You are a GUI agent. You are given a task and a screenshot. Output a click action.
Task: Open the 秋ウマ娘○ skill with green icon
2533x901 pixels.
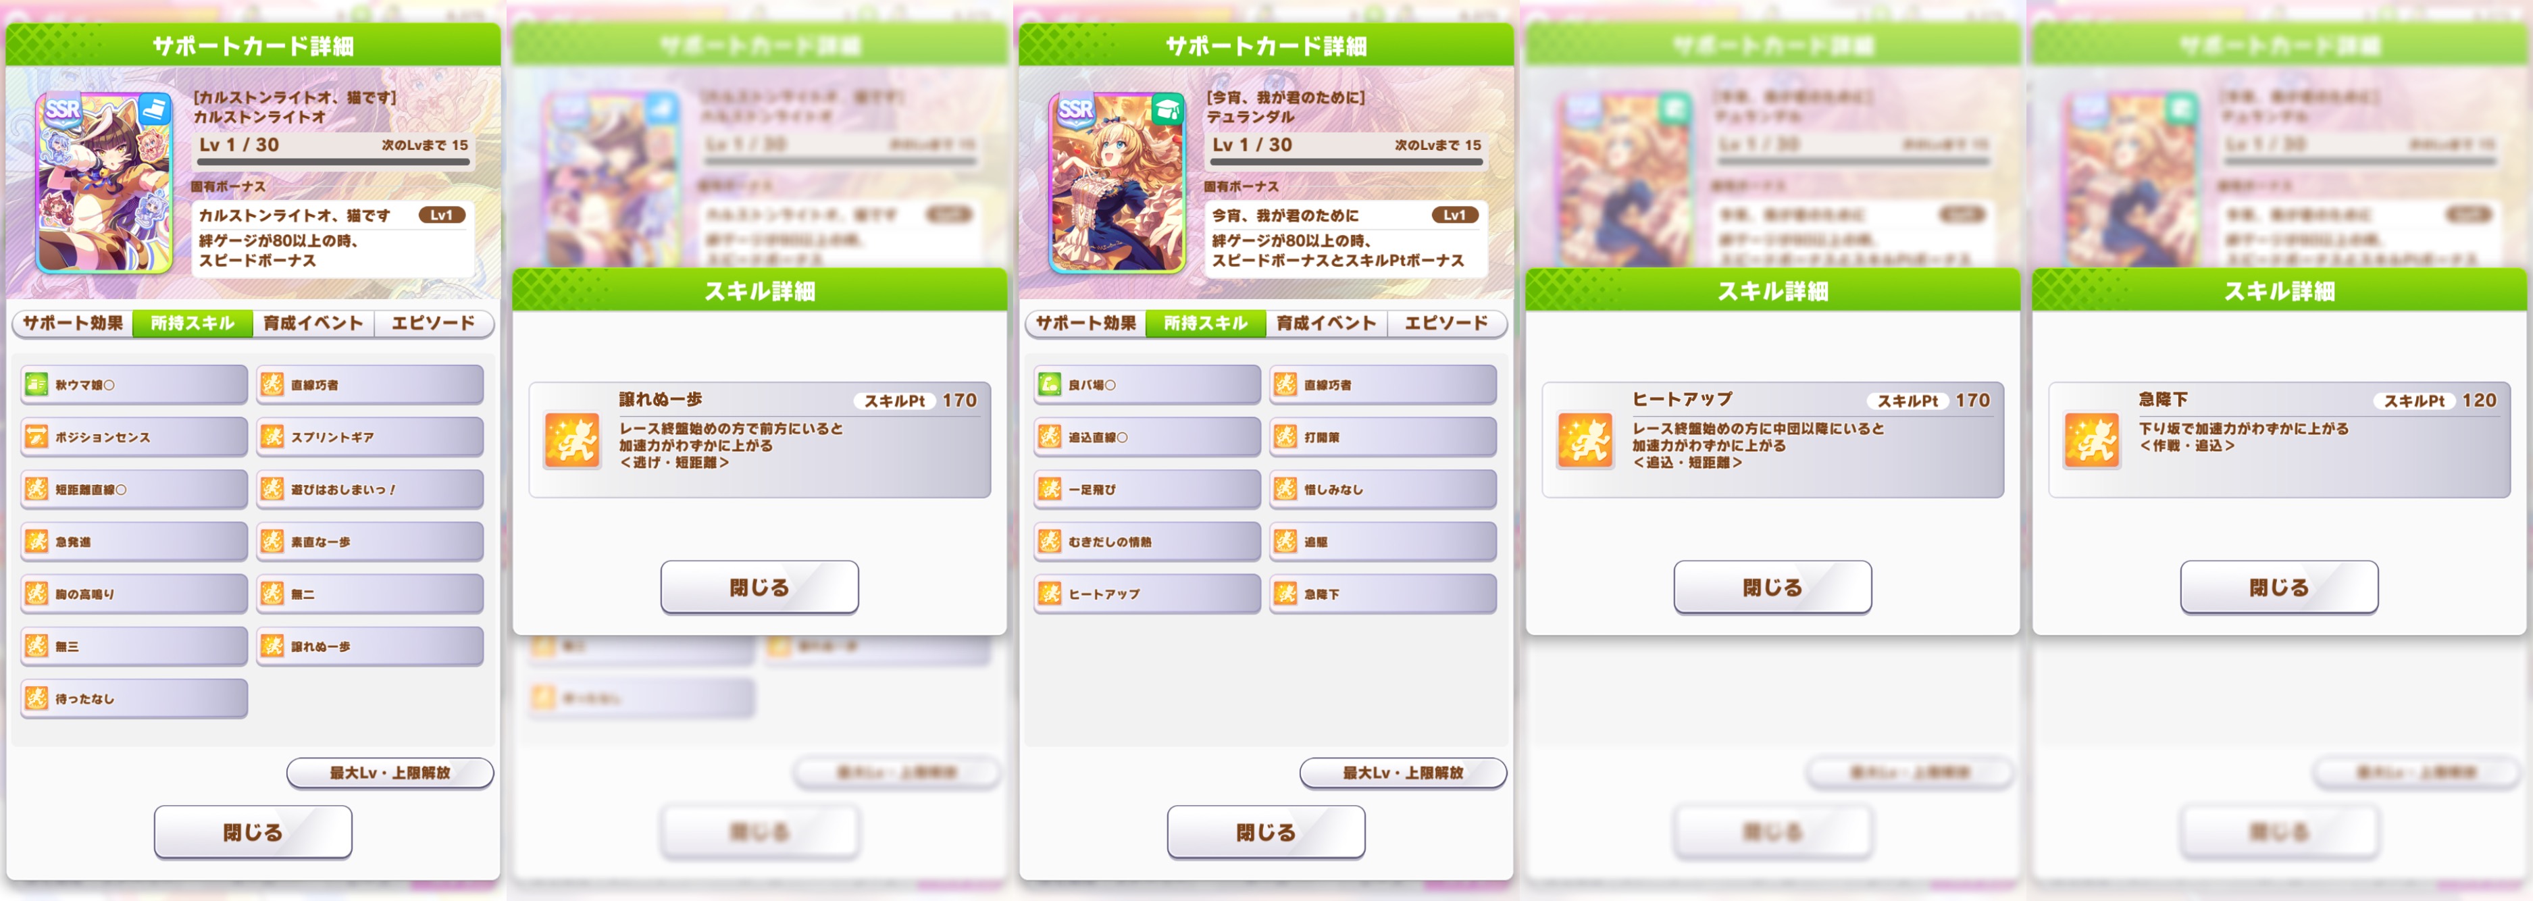coord(134,384)
